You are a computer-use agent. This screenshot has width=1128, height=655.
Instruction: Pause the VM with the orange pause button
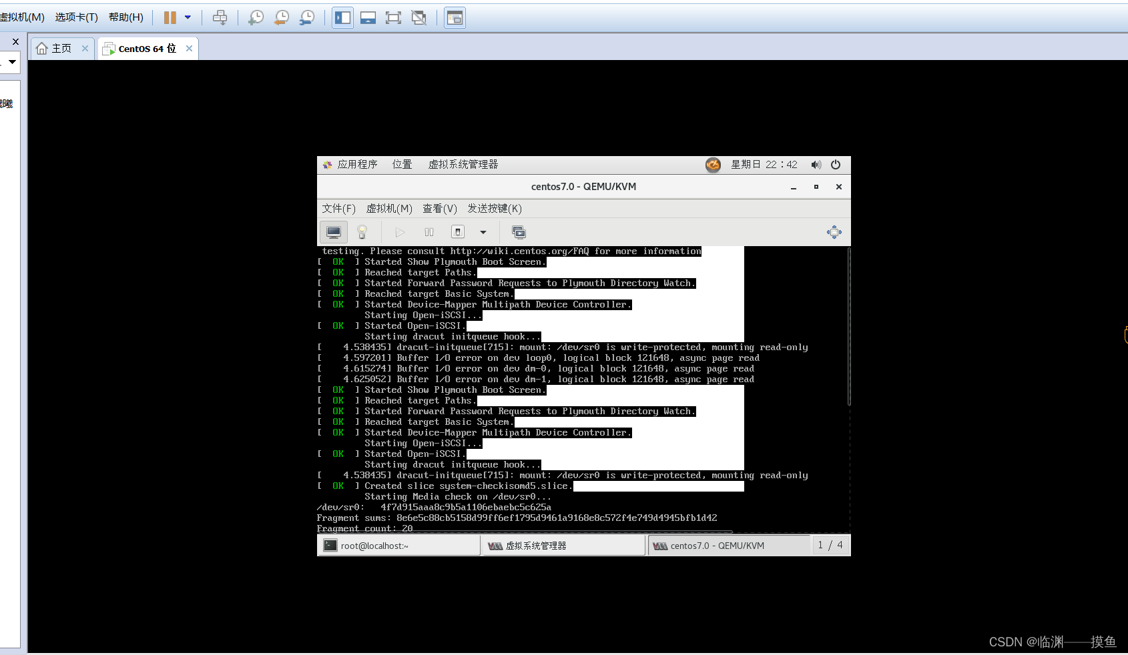170,17
